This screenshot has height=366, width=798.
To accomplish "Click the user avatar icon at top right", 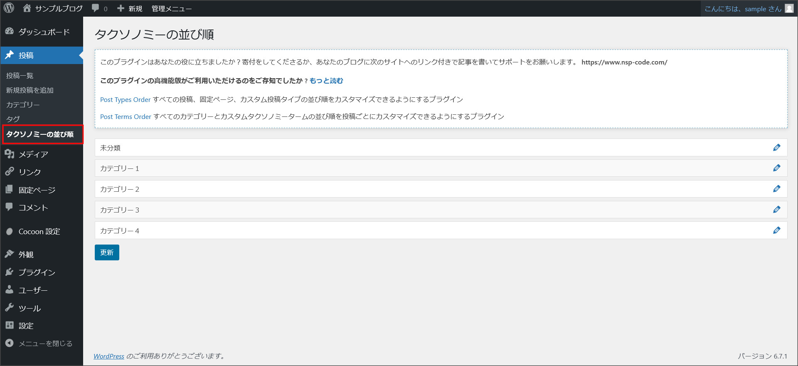I will [789, 9].
